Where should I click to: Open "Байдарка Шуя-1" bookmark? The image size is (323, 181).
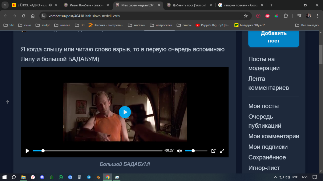click(x=250, y=25)
